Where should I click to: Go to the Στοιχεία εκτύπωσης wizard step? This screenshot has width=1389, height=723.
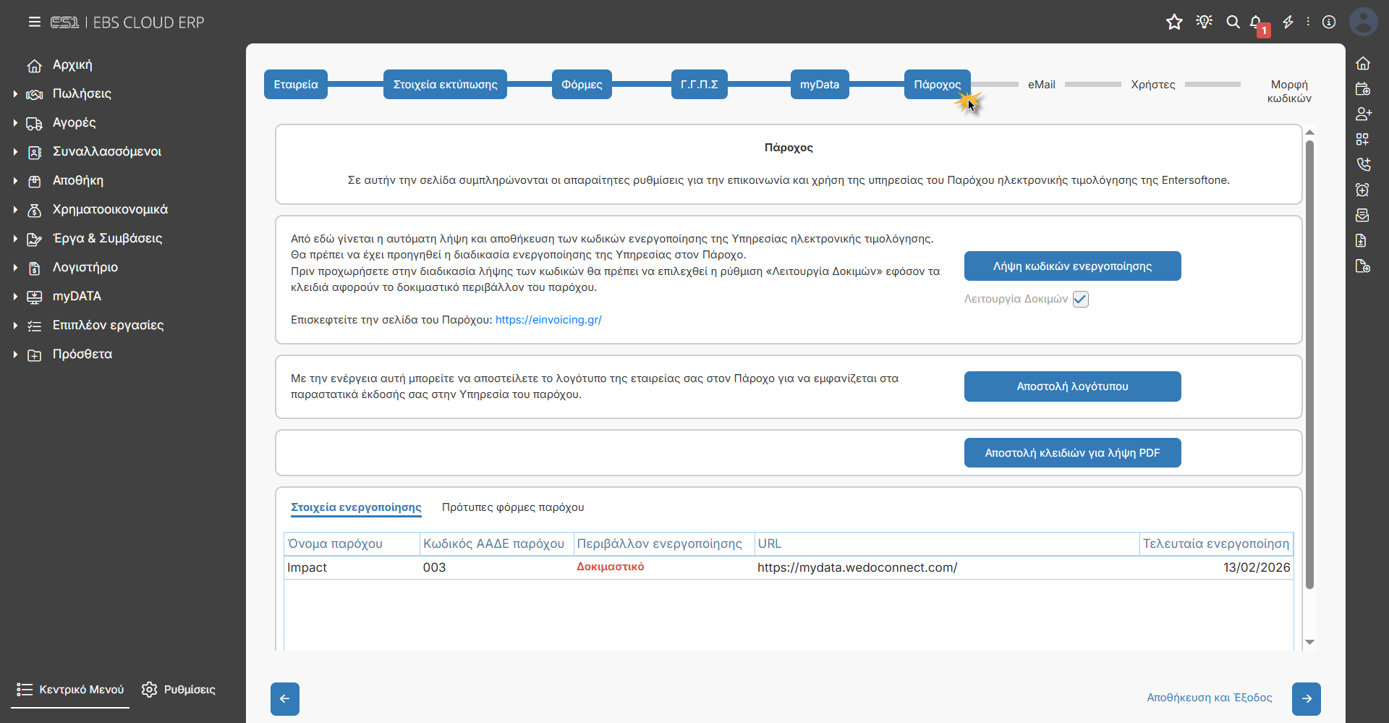pyautogui.click(x=445, y=85)
